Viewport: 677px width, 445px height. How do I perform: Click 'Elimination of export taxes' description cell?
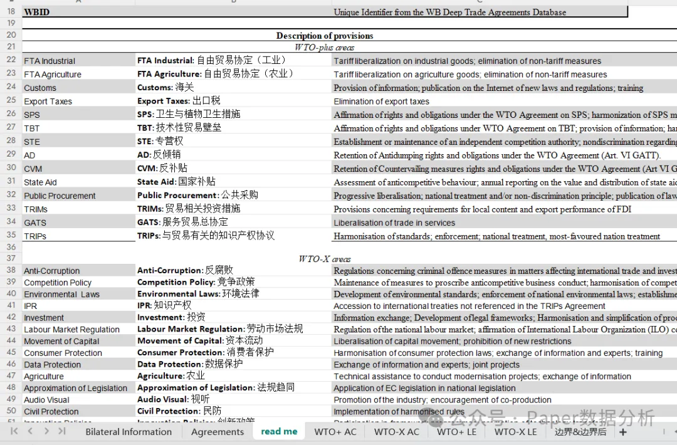click(x=504, y=101)
